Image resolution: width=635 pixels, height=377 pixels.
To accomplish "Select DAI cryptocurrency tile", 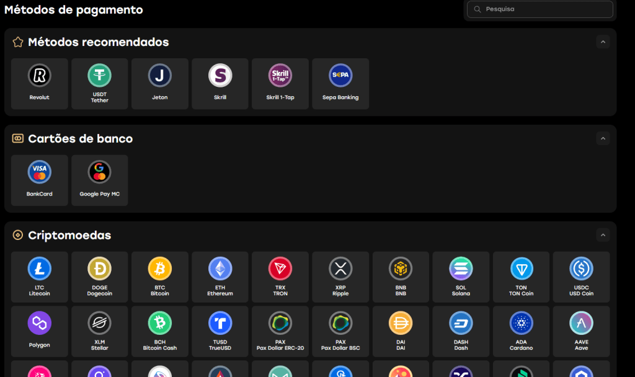I will pyautogui.click(x=401, y=331).
